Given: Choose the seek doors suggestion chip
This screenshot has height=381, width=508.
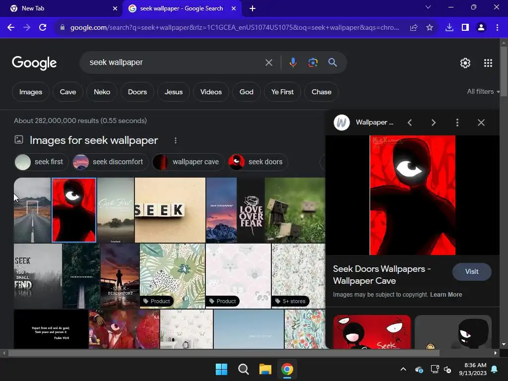Looking at the screenshot, I should point(258,162).
